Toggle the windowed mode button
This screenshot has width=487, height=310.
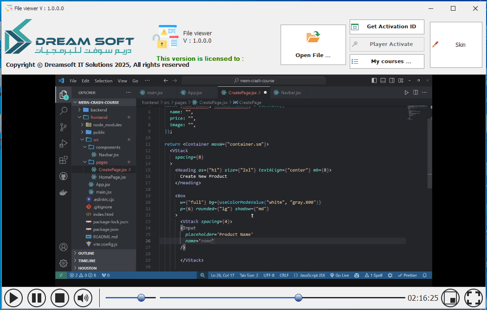tap(450, 298)
